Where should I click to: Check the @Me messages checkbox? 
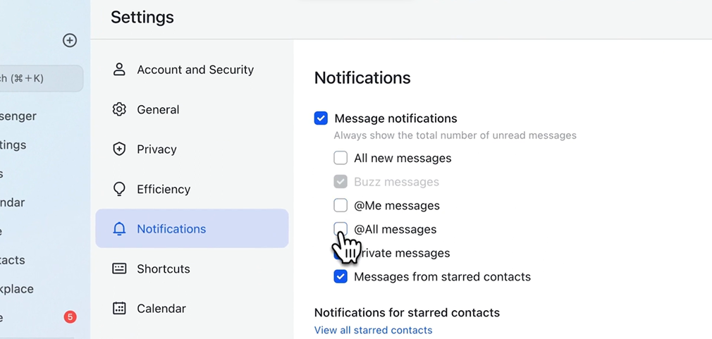pos(340,206)
